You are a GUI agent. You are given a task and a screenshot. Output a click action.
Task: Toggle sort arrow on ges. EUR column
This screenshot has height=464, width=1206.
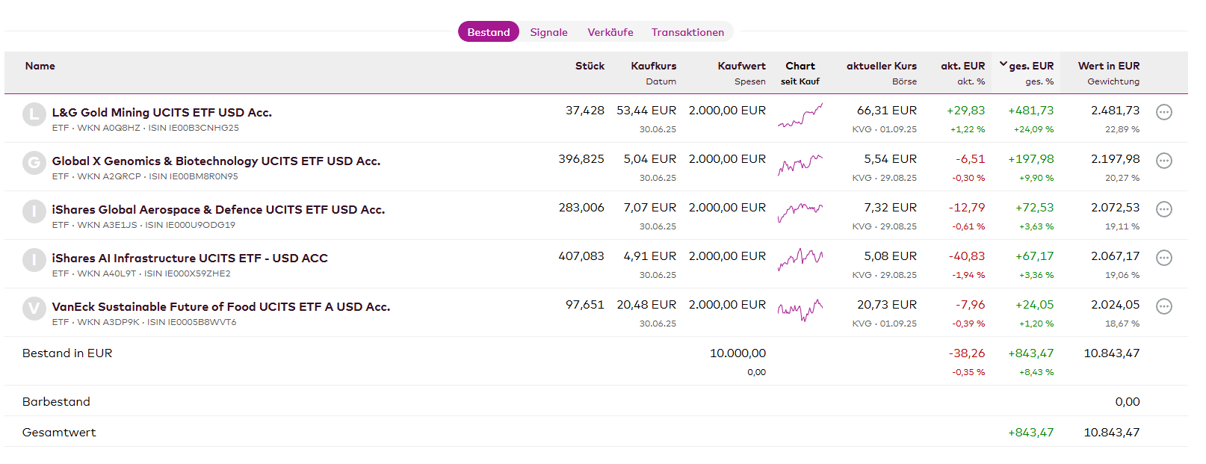[x=1003, y=65]
